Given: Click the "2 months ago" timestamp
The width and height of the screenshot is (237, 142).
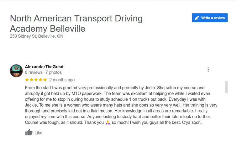Looking at the screenshot, I should click(62, 80).
